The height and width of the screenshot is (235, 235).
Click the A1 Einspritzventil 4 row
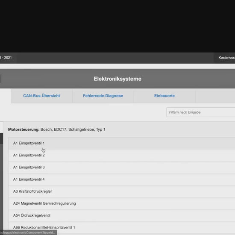[x=122, y=179]
